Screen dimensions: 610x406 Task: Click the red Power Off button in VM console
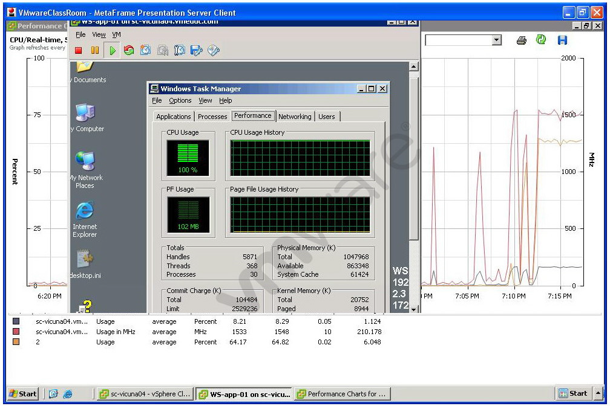pos(79,51)
